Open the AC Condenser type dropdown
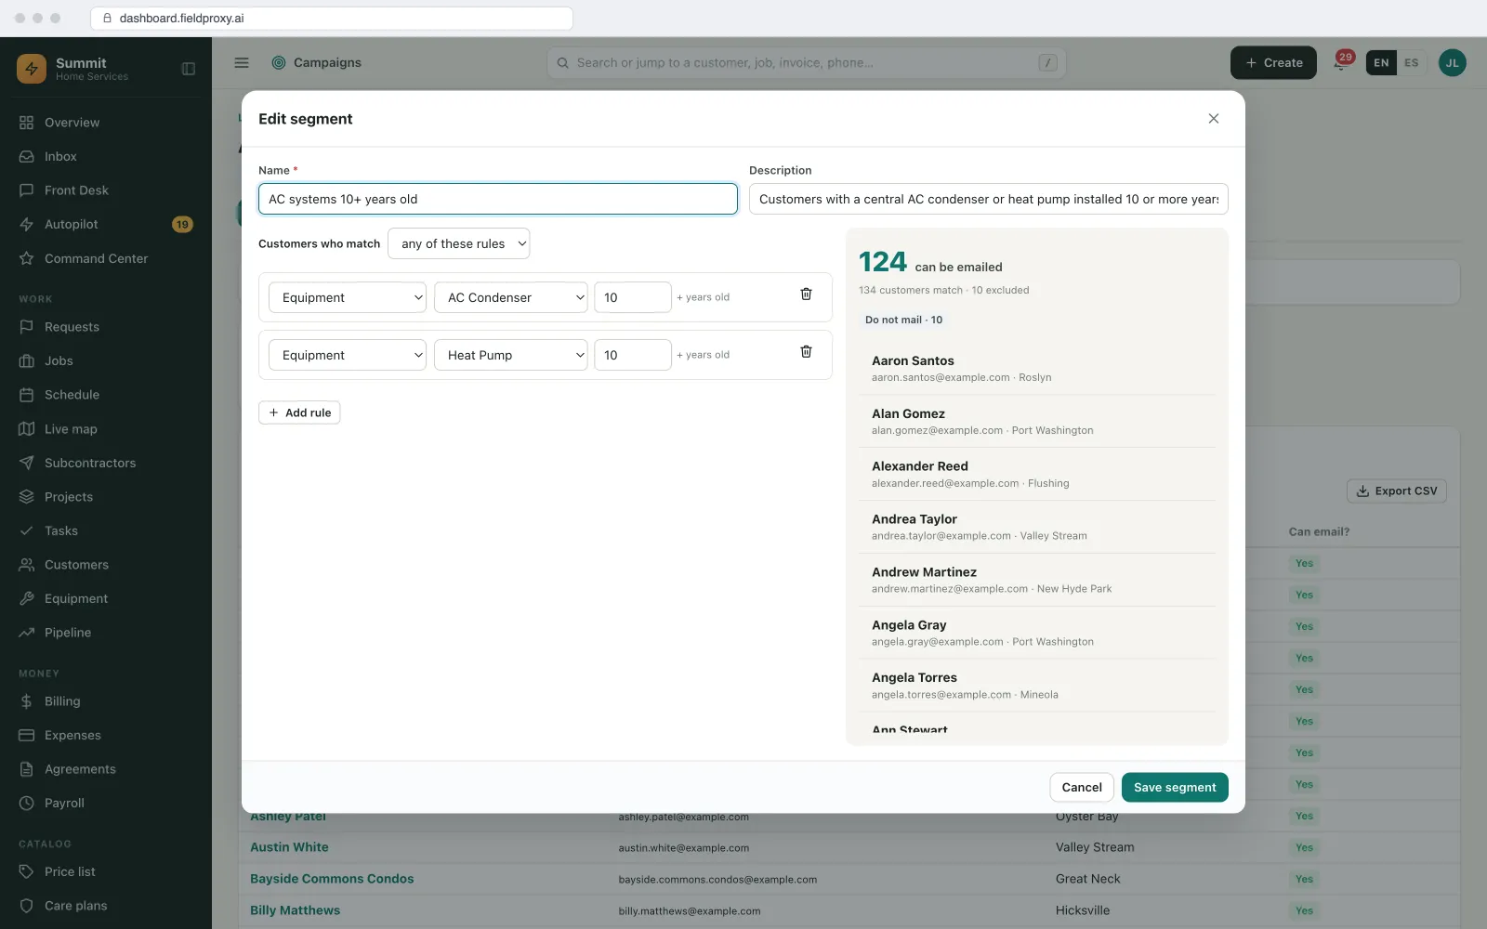 click(511, 297)
